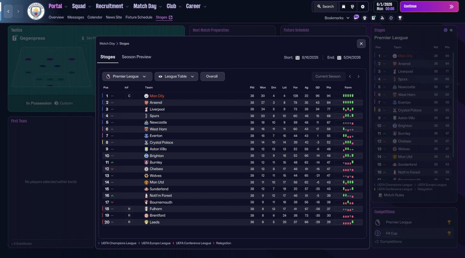The image size is (465, 258).
Task: Open the Premier League competition dropdown
Action: (127, 76)
